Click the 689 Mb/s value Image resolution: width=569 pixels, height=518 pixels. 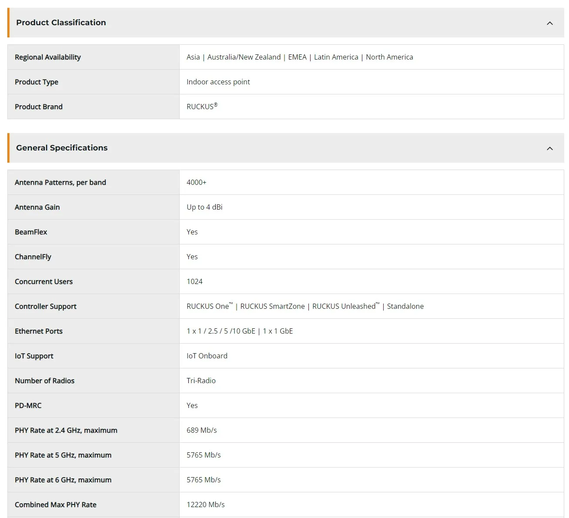click(x=202, y=430)
